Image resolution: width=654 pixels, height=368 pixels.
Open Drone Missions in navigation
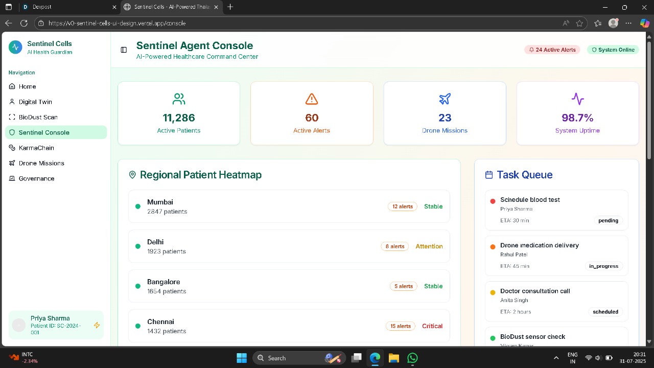coord(56,163)
